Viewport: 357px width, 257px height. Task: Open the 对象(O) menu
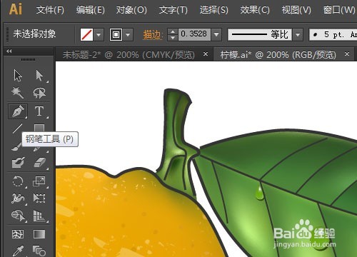[x=131, y=10]
